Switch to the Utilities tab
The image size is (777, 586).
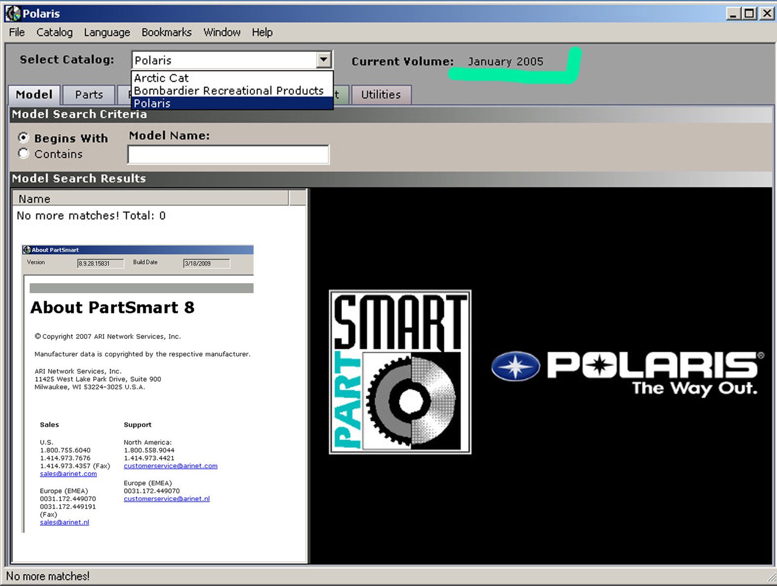380,95
